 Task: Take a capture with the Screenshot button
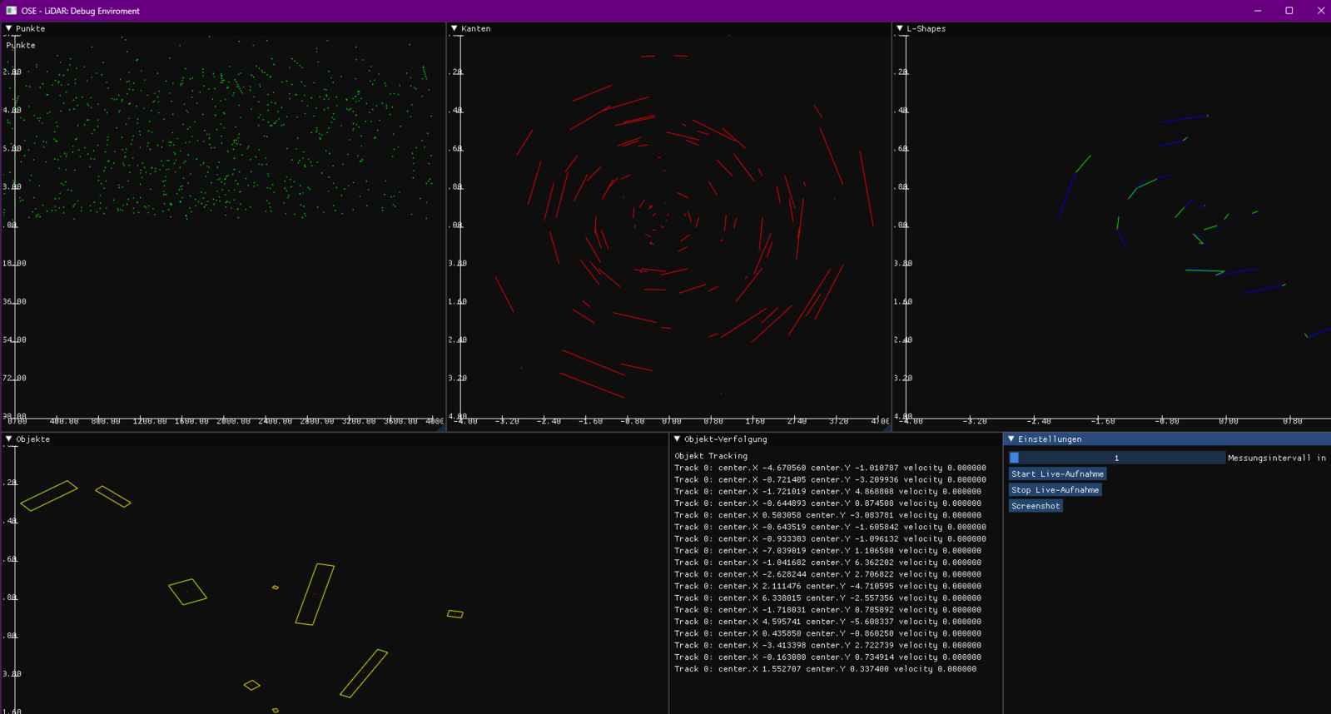coord(1035,506)
